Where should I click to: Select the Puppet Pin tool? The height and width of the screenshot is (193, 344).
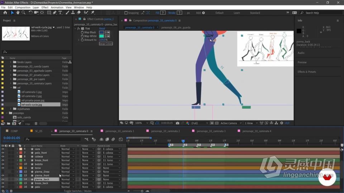93,13
